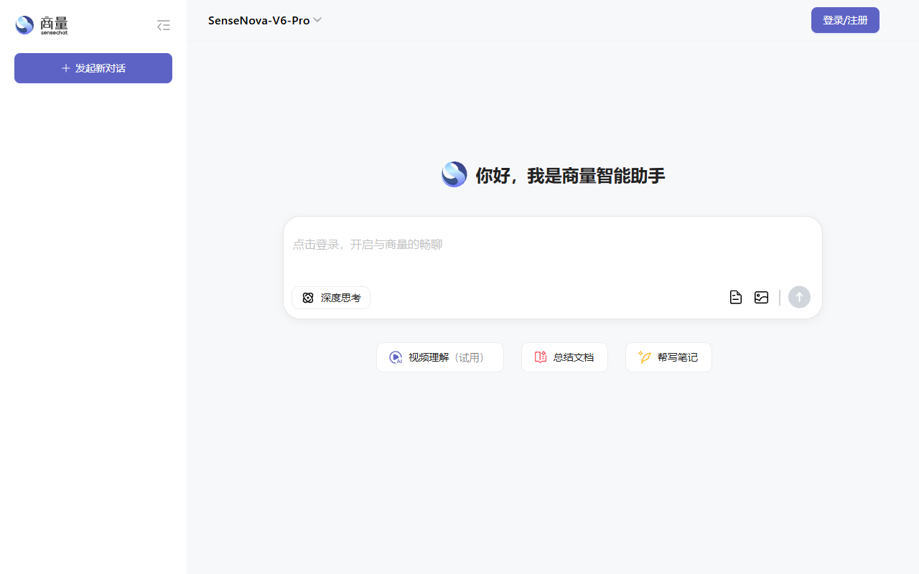The height and width of the screenshot is (574, 919).
Task: Start a new conversation
Action: point(93,68)
